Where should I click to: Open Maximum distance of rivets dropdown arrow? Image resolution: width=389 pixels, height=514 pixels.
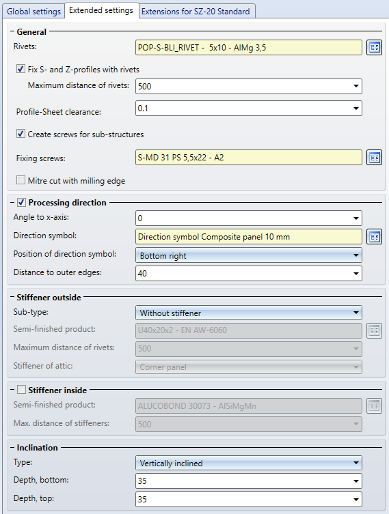coord(356,86)
